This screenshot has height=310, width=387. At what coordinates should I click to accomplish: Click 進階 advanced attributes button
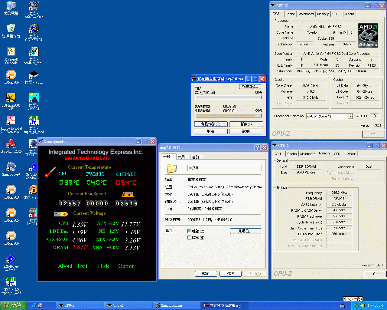click(246, 231)
